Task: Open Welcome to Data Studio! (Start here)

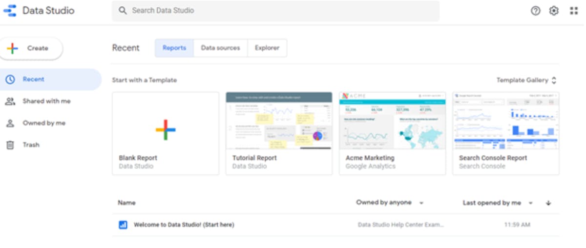Action: (184, 225)
